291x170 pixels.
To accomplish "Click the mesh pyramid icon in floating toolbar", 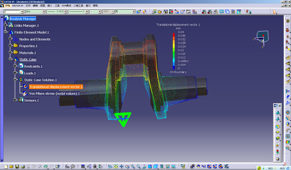I will coord(278,113).
